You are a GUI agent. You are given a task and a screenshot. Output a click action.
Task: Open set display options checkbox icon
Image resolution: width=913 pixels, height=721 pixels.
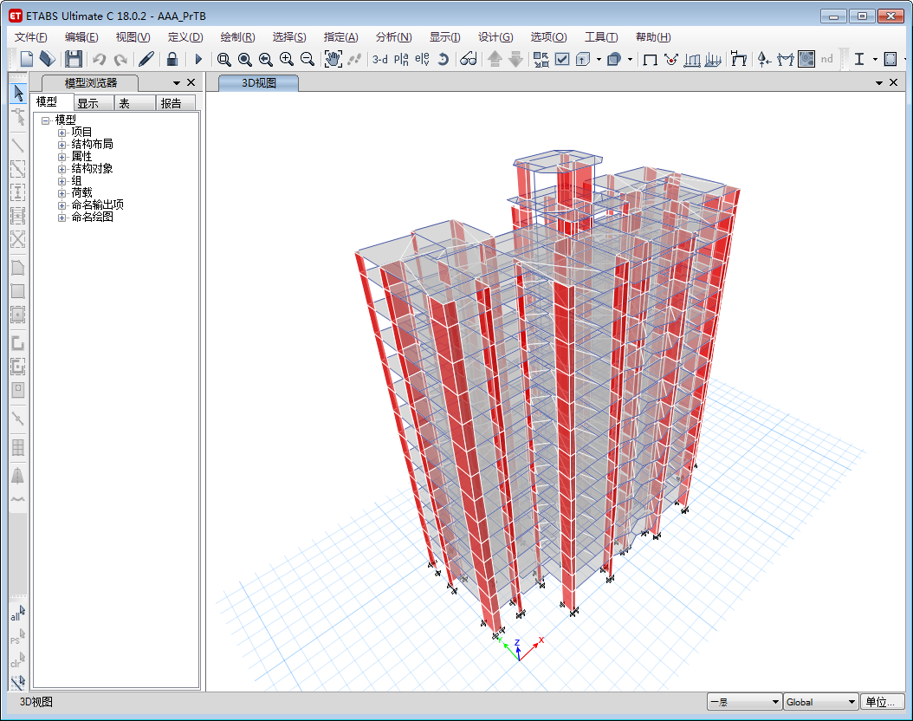[x=562, y=60]
